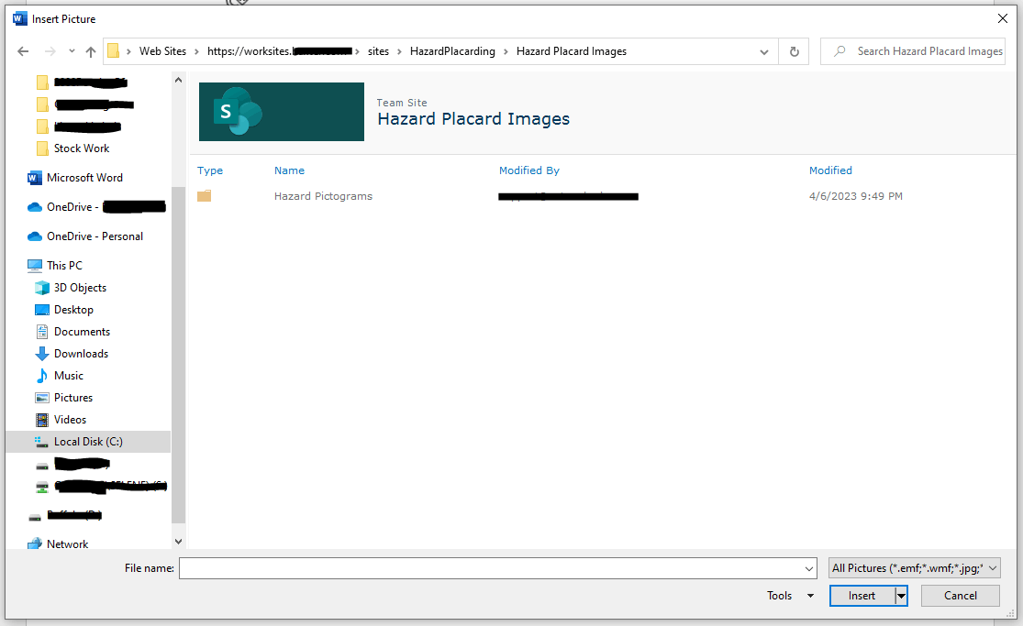This screenshot has height=626, width=1023.
Task: Click the Music note icon
Action: click(42, 377)
